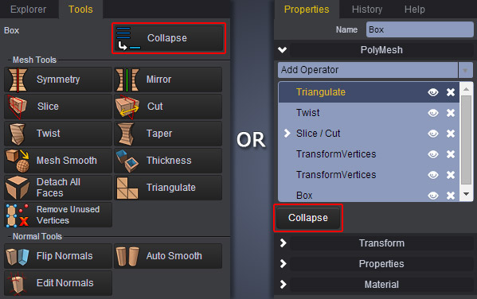This screenshot has height=299, width=477.
Task: Expand the Slice / Cut operator chevron
Action: (287, 133)
